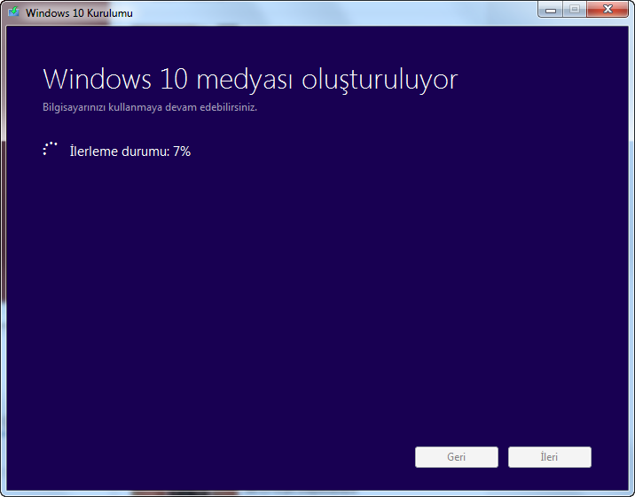Screen dimensions: 635x497
Task: Click the disabled maximize window button
Action: [x=575, y=10]
